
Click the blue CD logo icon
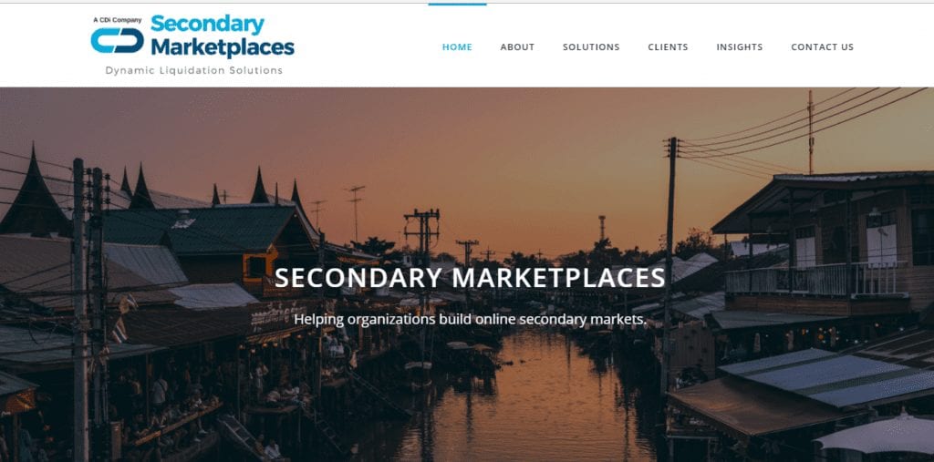pyautogui.click(x=118, y=40)
